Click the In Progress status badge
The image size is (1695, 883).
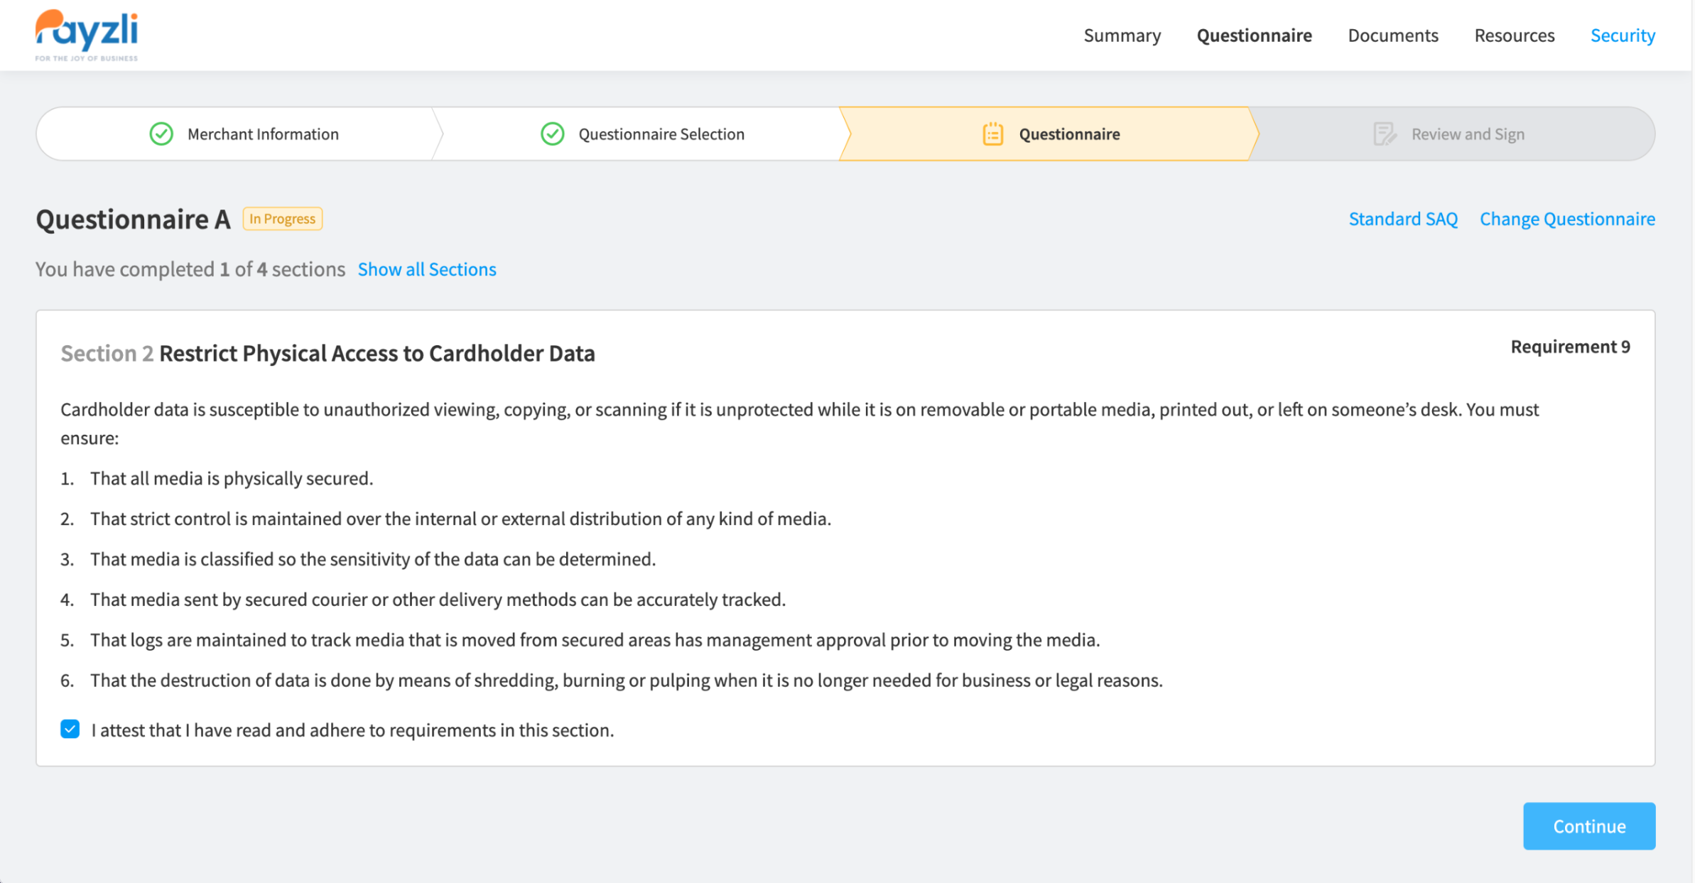[282, 219]
